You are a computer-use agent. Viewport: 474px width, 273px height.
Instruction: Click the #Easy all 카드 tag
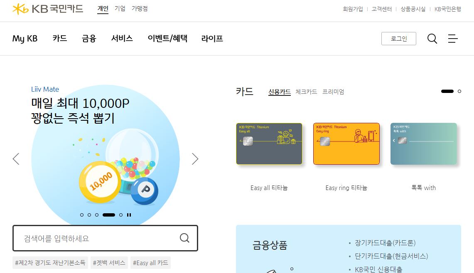coord(150,263)
